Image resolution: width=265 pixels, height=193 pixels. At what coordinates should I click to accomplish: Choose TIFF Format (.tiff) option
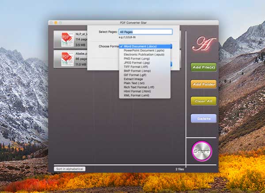click(x=145, y=67)
